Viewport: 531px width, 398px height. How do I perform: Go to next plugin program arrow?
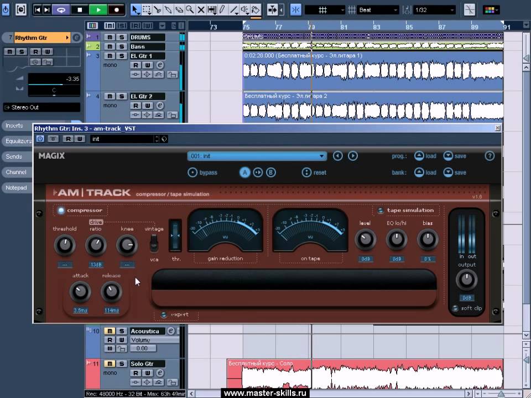click(353, 156)
